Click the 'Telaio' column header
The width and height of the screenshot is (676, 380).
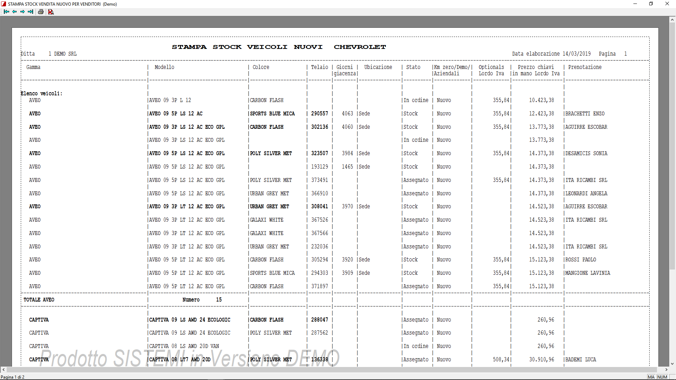point(319,67)
